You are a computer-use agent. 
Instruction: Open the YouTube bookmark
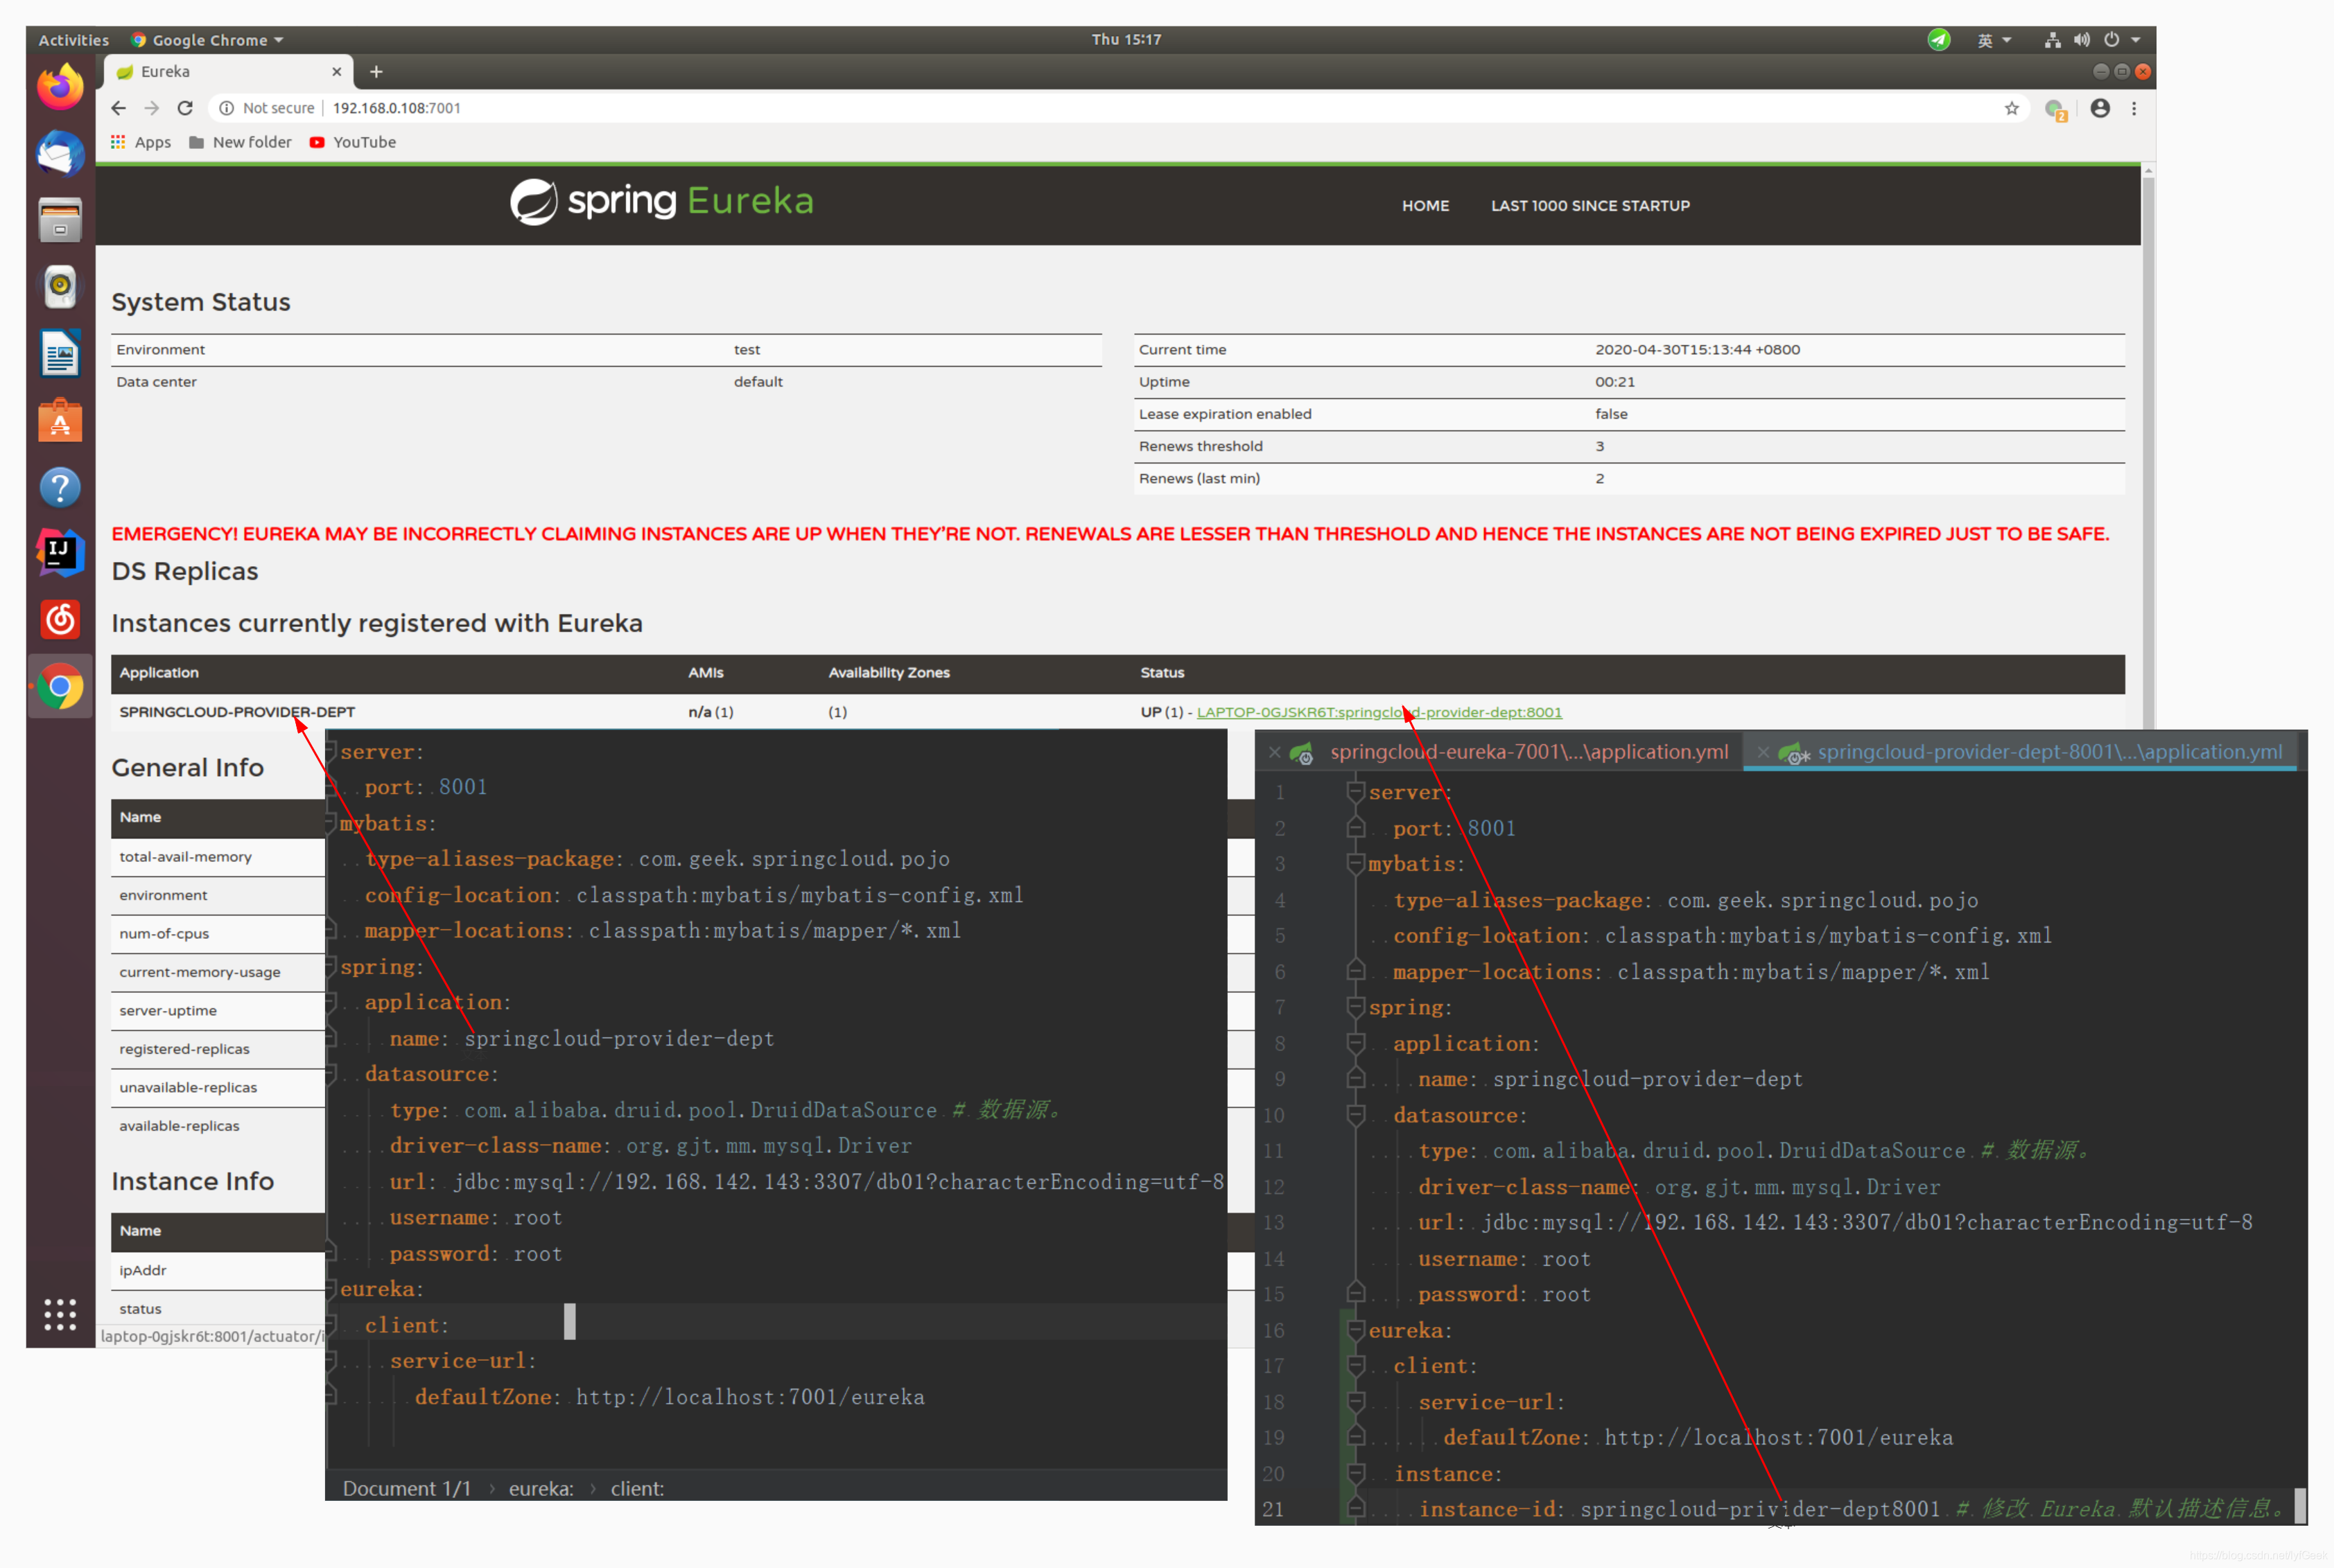pos(353,142)
